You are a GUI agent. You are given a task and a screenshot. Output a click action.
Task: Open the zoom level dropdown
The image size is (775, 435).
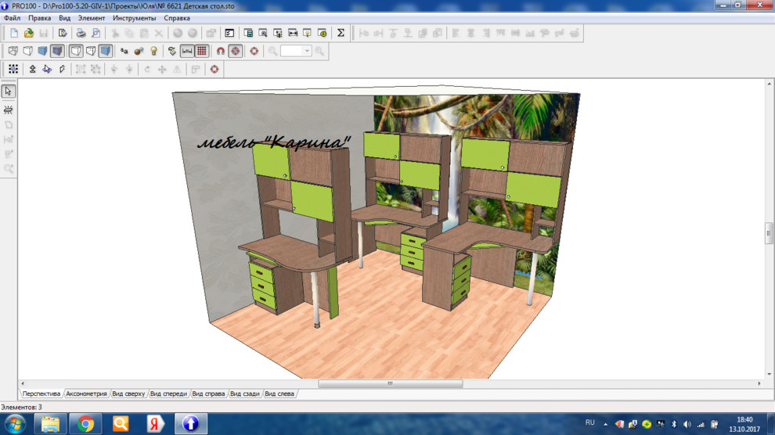point(307,51)
